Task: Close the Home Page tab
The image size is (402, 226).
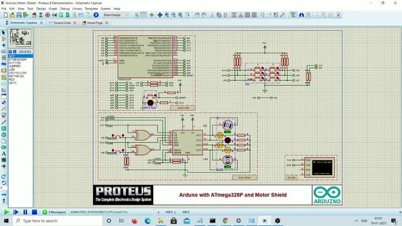Action: [107, 23]
